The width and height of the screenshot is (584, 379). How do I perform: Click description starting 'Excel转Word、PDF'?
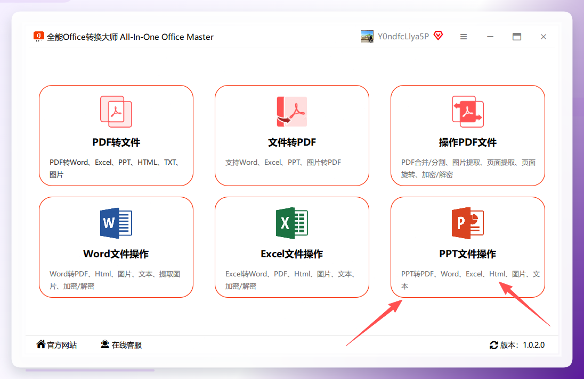pos(290,280)
